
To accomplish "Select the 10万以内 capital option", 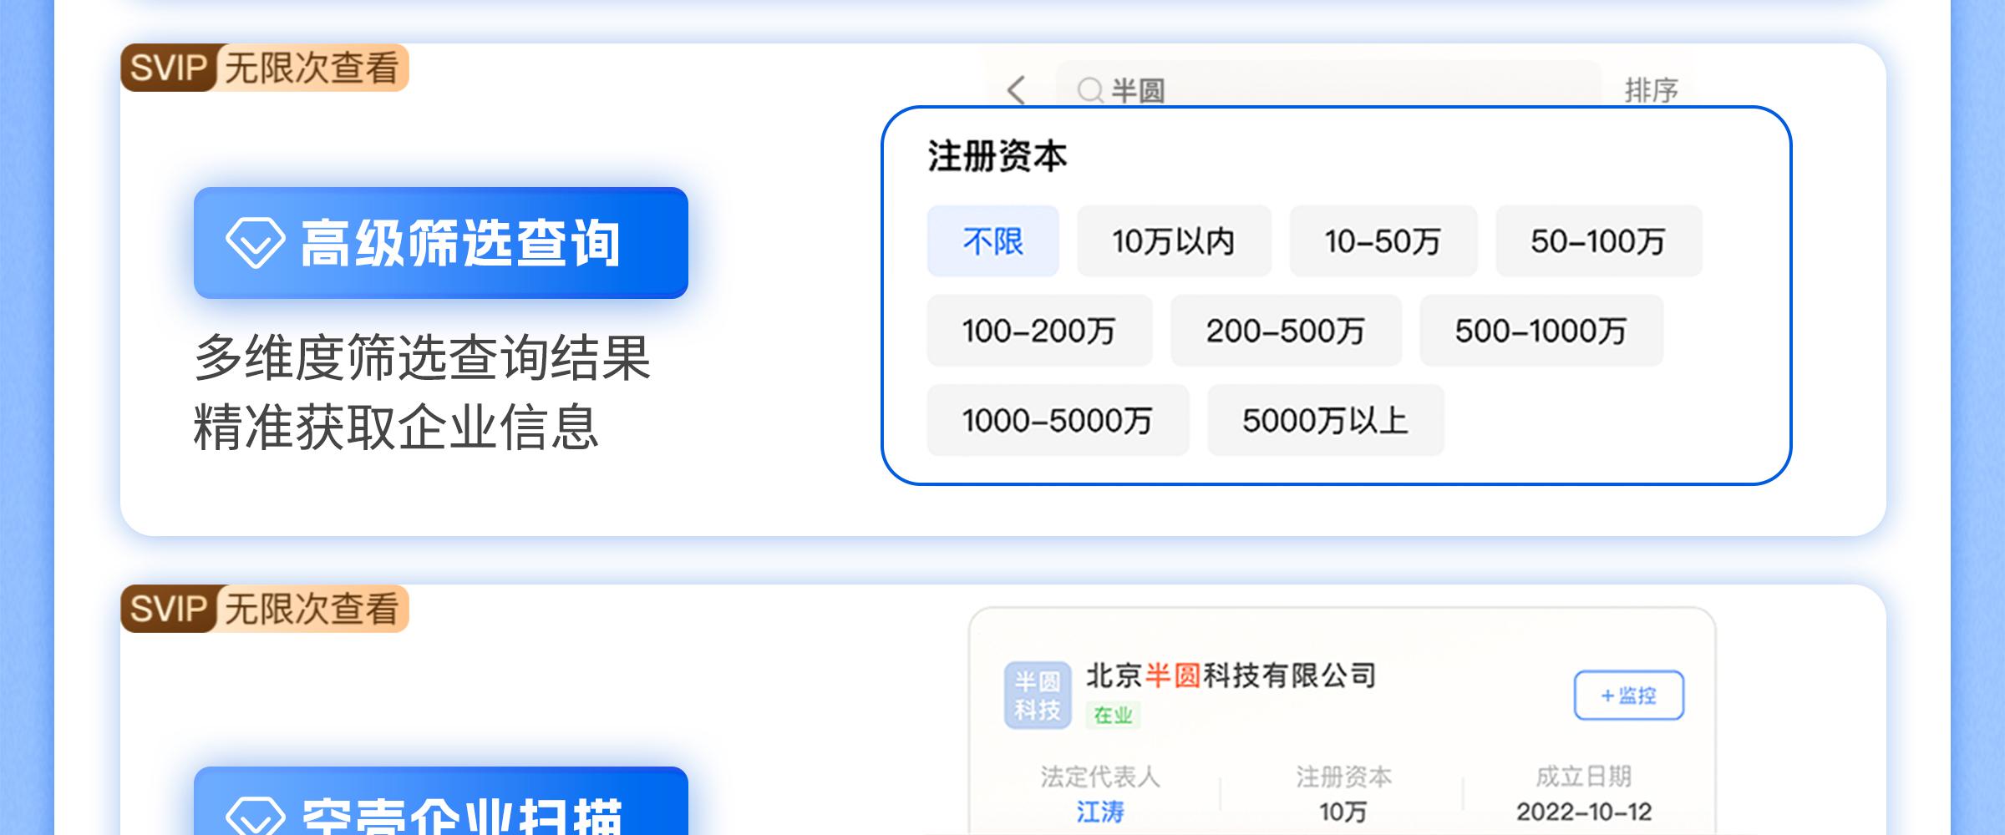I will (1173, 241).
